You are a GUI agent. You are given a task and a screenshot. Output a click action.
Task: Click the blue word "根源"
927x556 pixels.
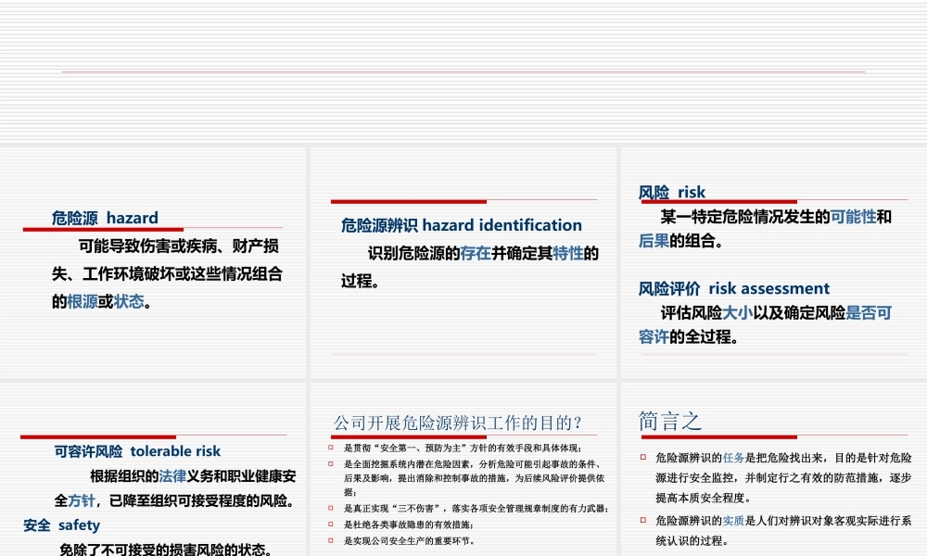tap(83, 302)
